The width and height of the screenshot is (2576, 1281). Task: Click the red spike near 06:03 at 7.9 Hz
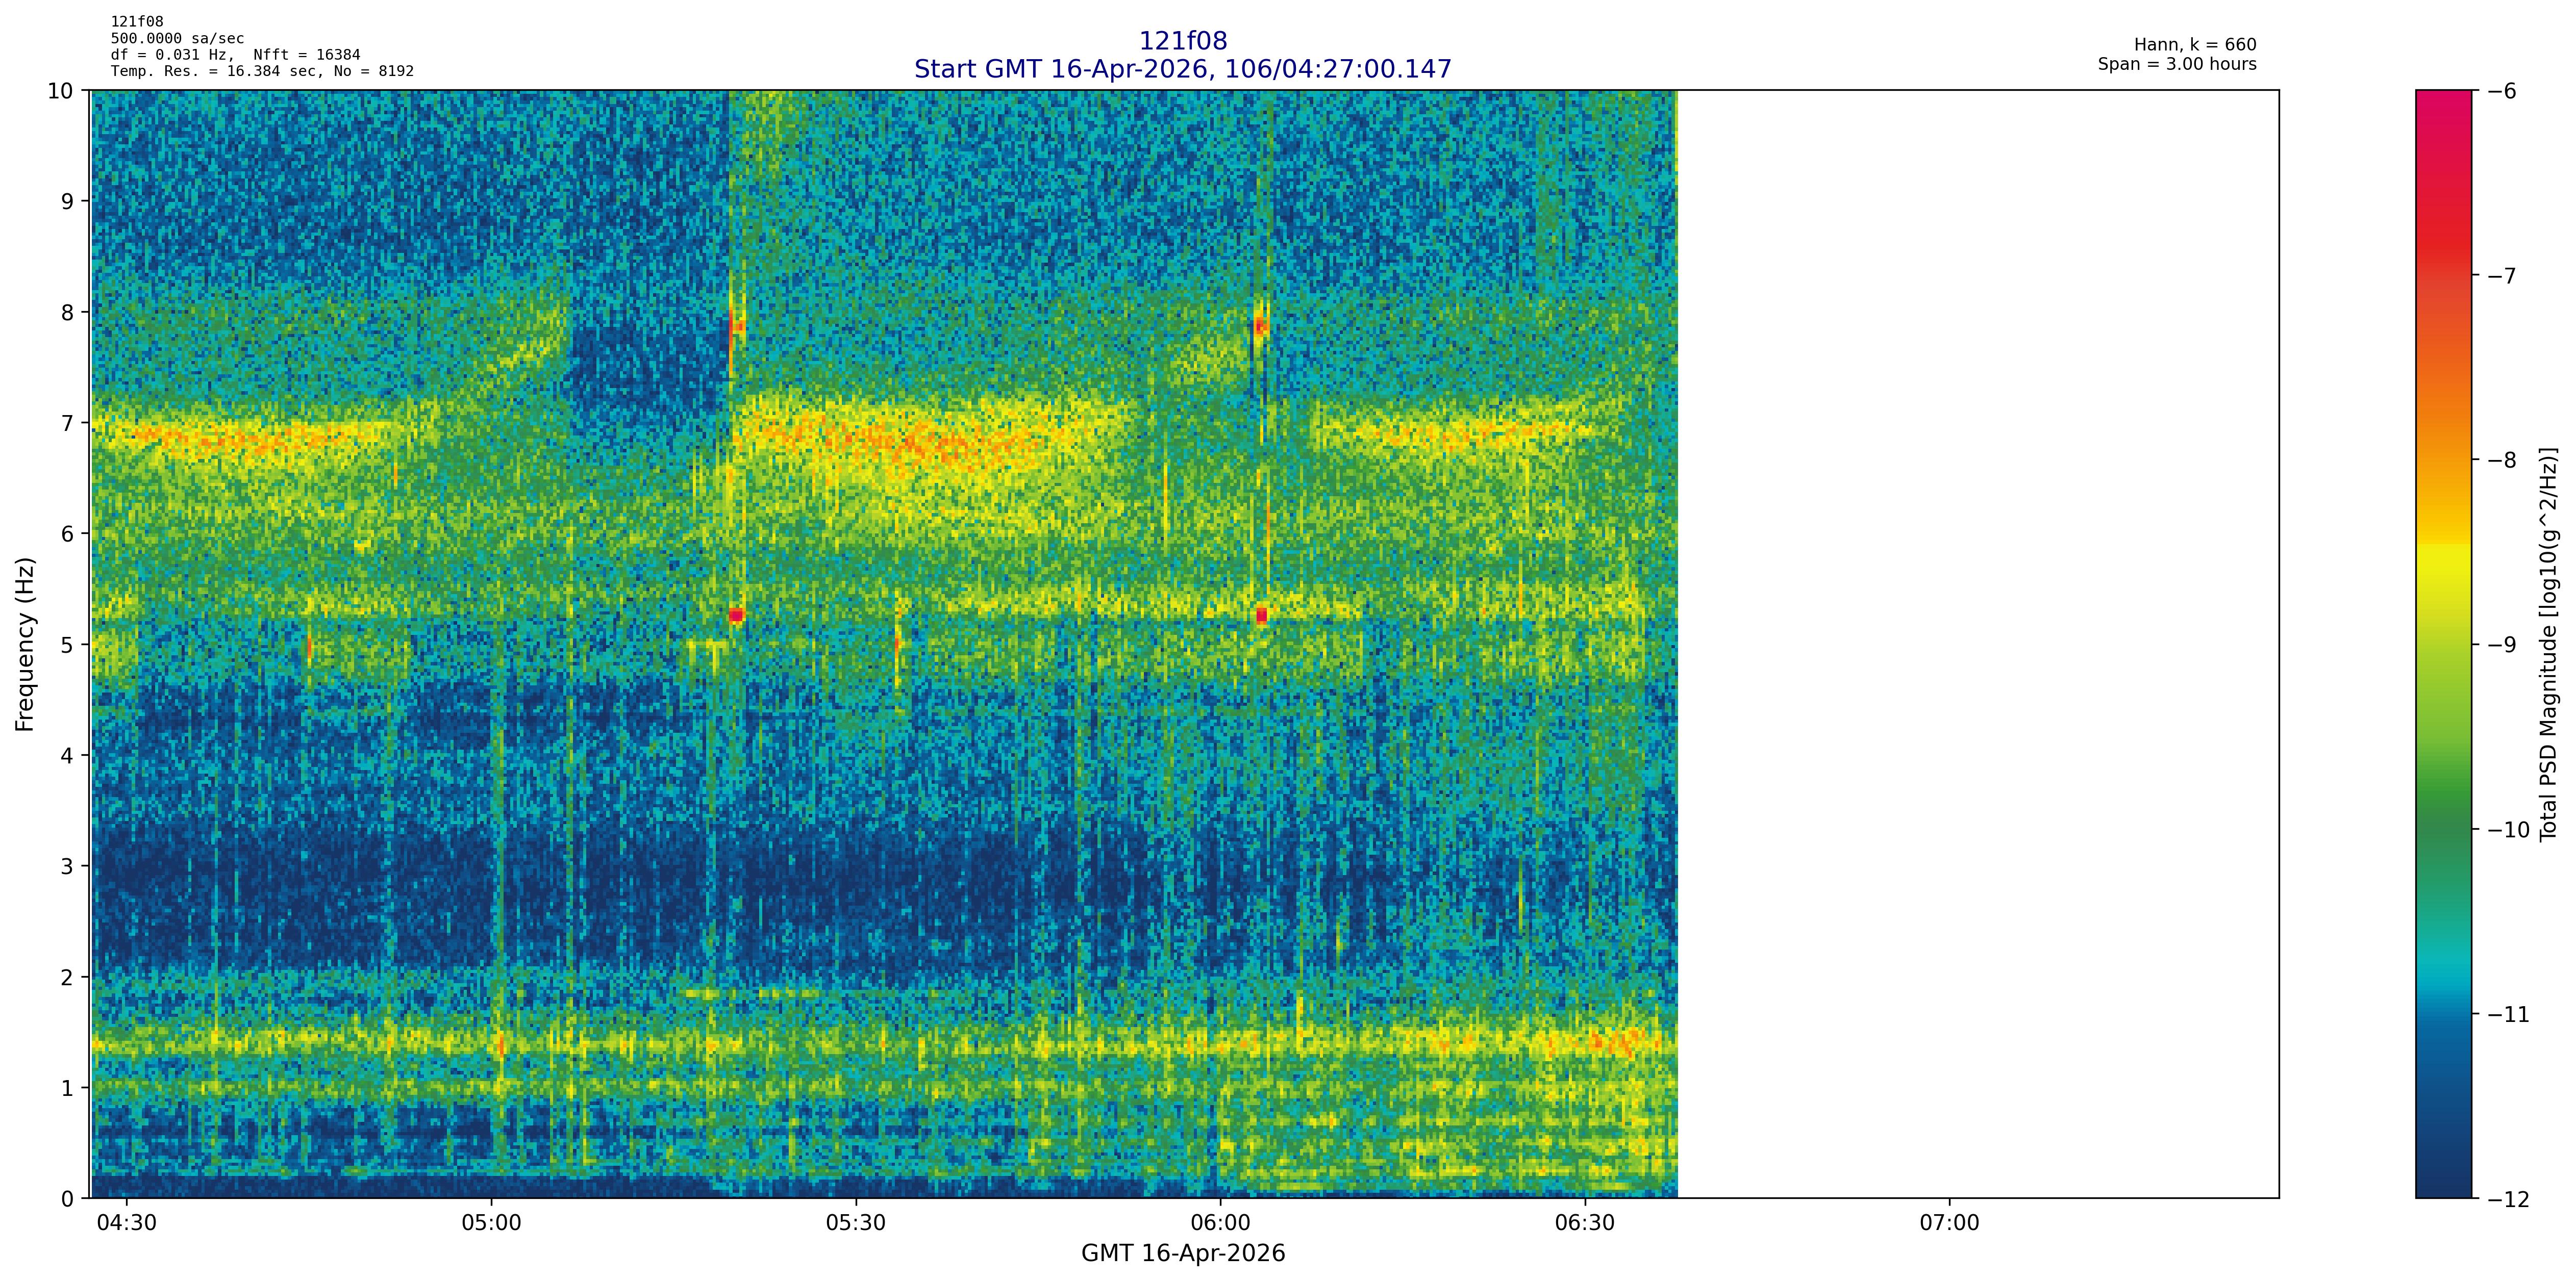pyautogui.click(x=1260, y=326)
